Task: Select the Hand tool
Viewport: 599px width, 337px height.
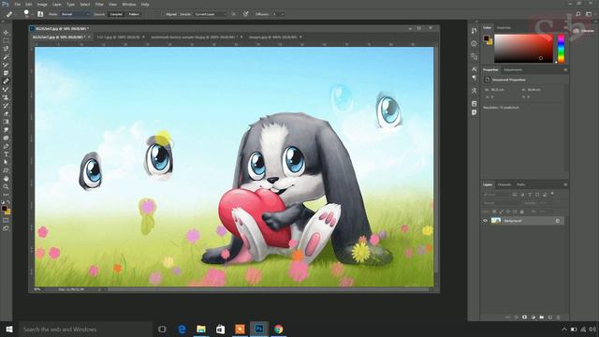Action: coord(6,179)
